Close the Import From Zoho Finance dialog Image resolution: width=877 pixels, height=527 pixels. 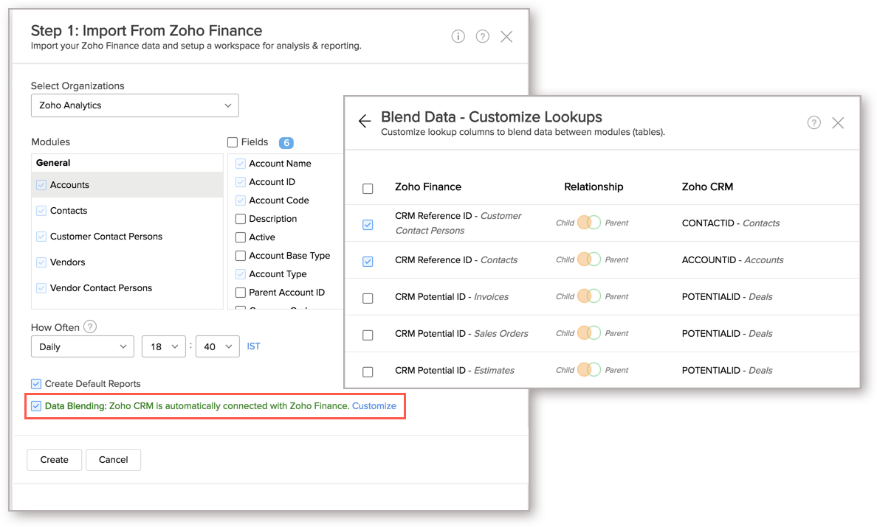coord(506,36)
